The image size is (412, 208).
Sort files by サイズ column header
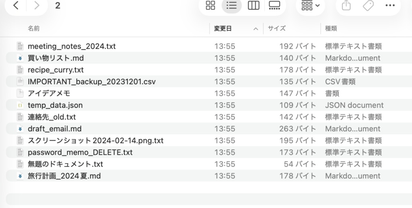click(x=277, y=28)
